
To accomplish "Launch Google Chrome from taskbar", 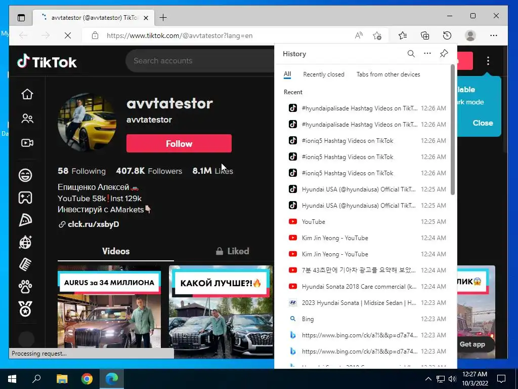I will click(87, 379).
